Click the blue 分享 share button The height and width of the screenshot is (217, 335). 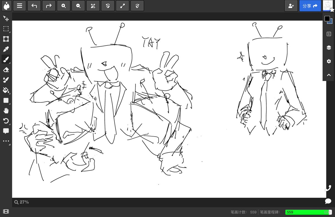pos(310,6)
